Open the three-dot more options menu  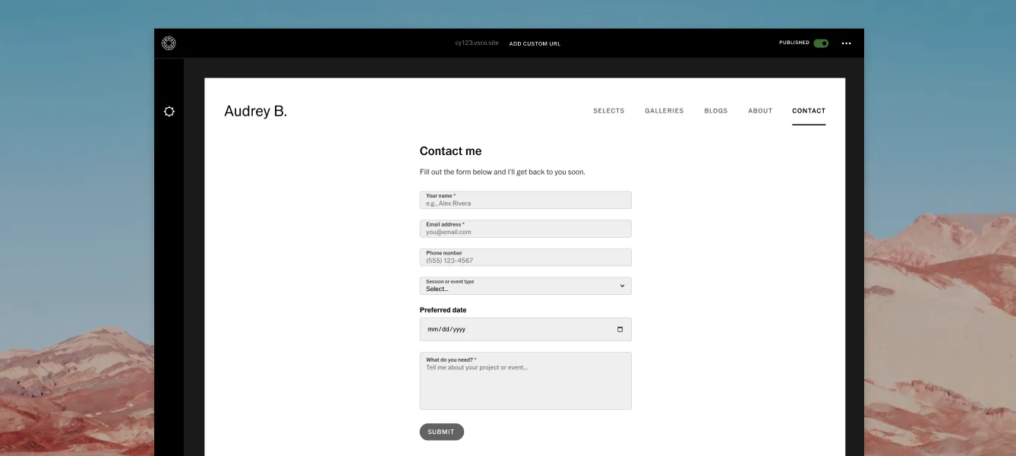pos(846,43)
